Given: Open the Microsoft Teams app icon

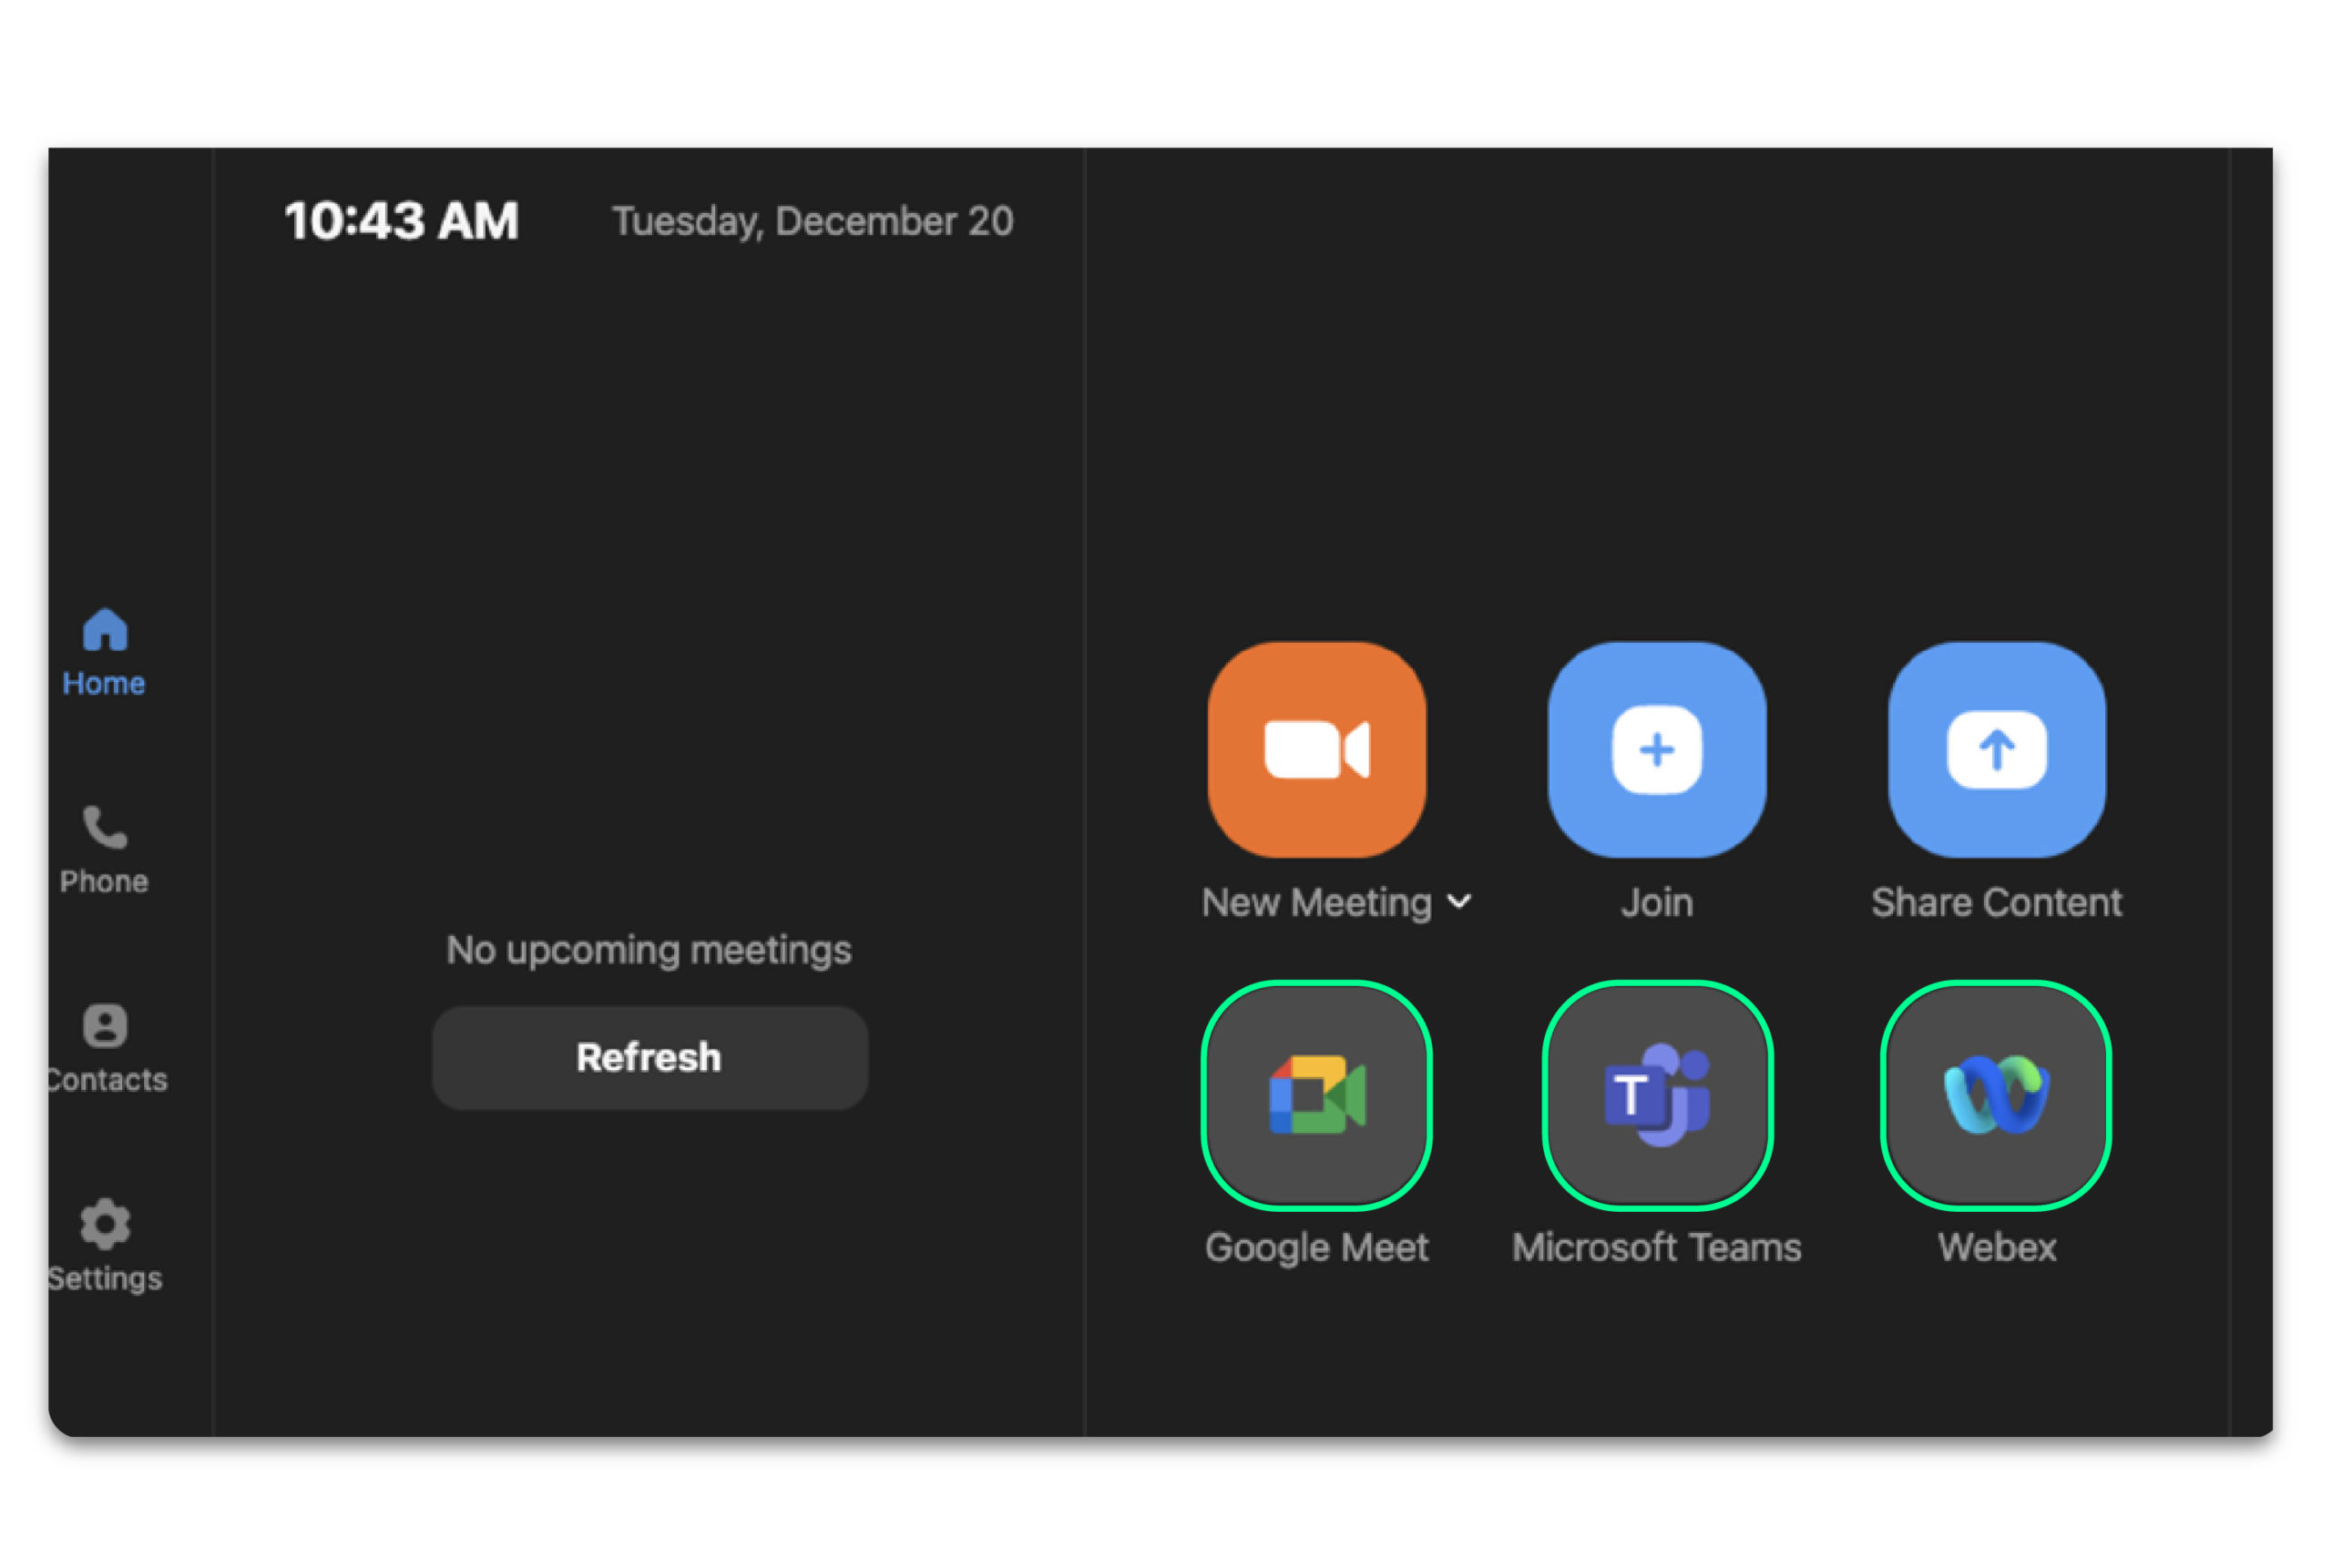Looking at the screenshot, I should [1657, 1095].
